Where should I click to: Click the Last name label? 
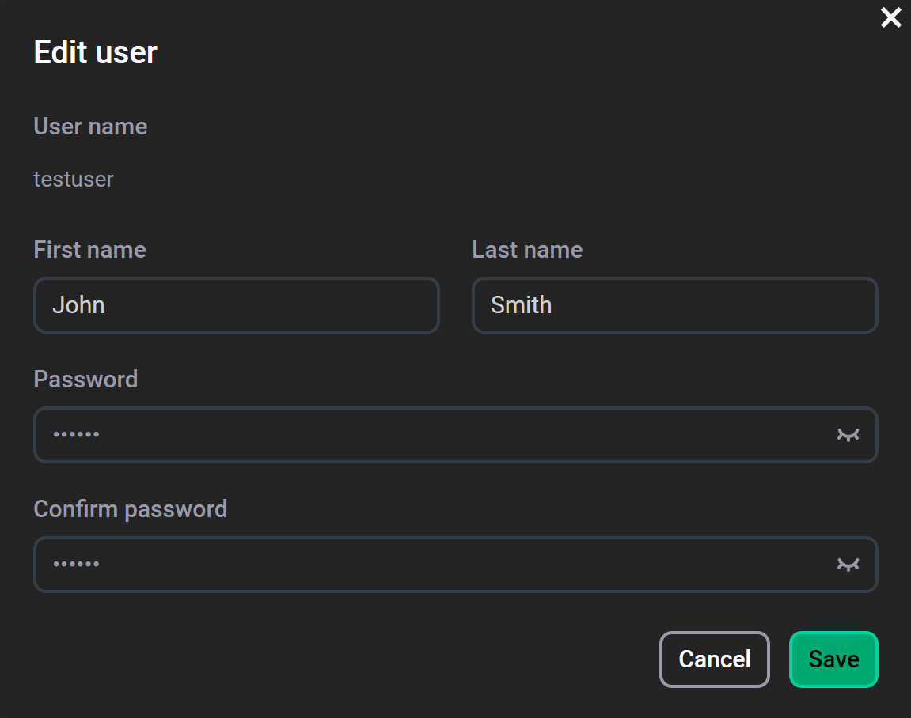pyautogui.click(x=527, y=249)
